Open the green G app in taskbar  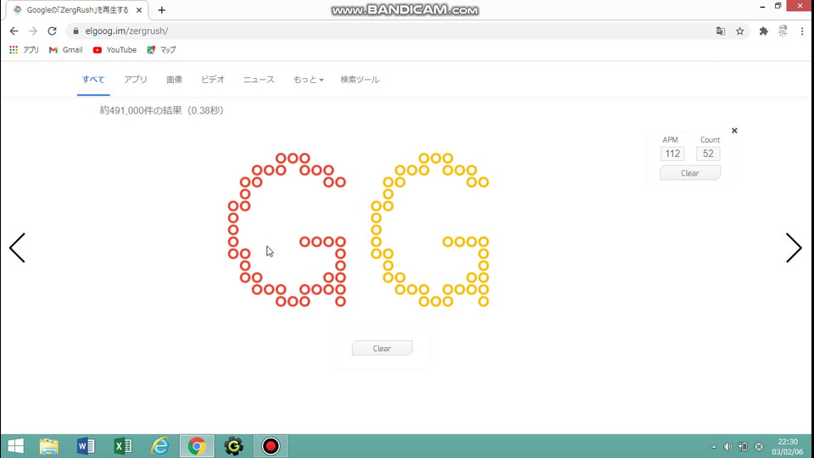[x=234, y=446]
